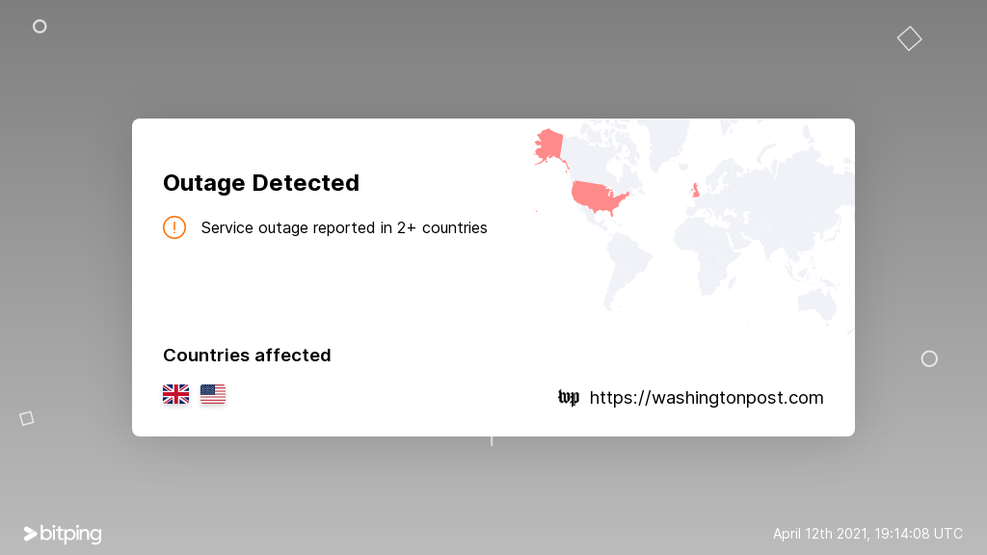This screenshot has height=555, width=987.
Task: Click the orange warning exclamation icon
Action: pyautogui.click(x=174, y=227)
